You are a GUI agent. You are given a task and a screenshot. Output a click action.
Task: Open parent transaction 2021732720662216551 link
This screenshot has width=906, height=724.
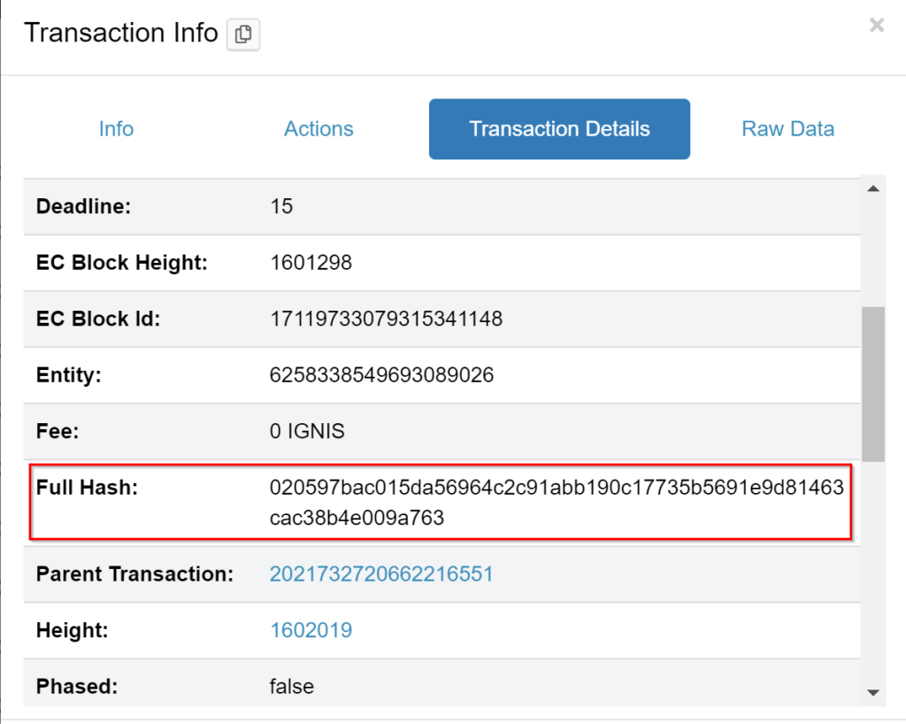tap(381, 574)
